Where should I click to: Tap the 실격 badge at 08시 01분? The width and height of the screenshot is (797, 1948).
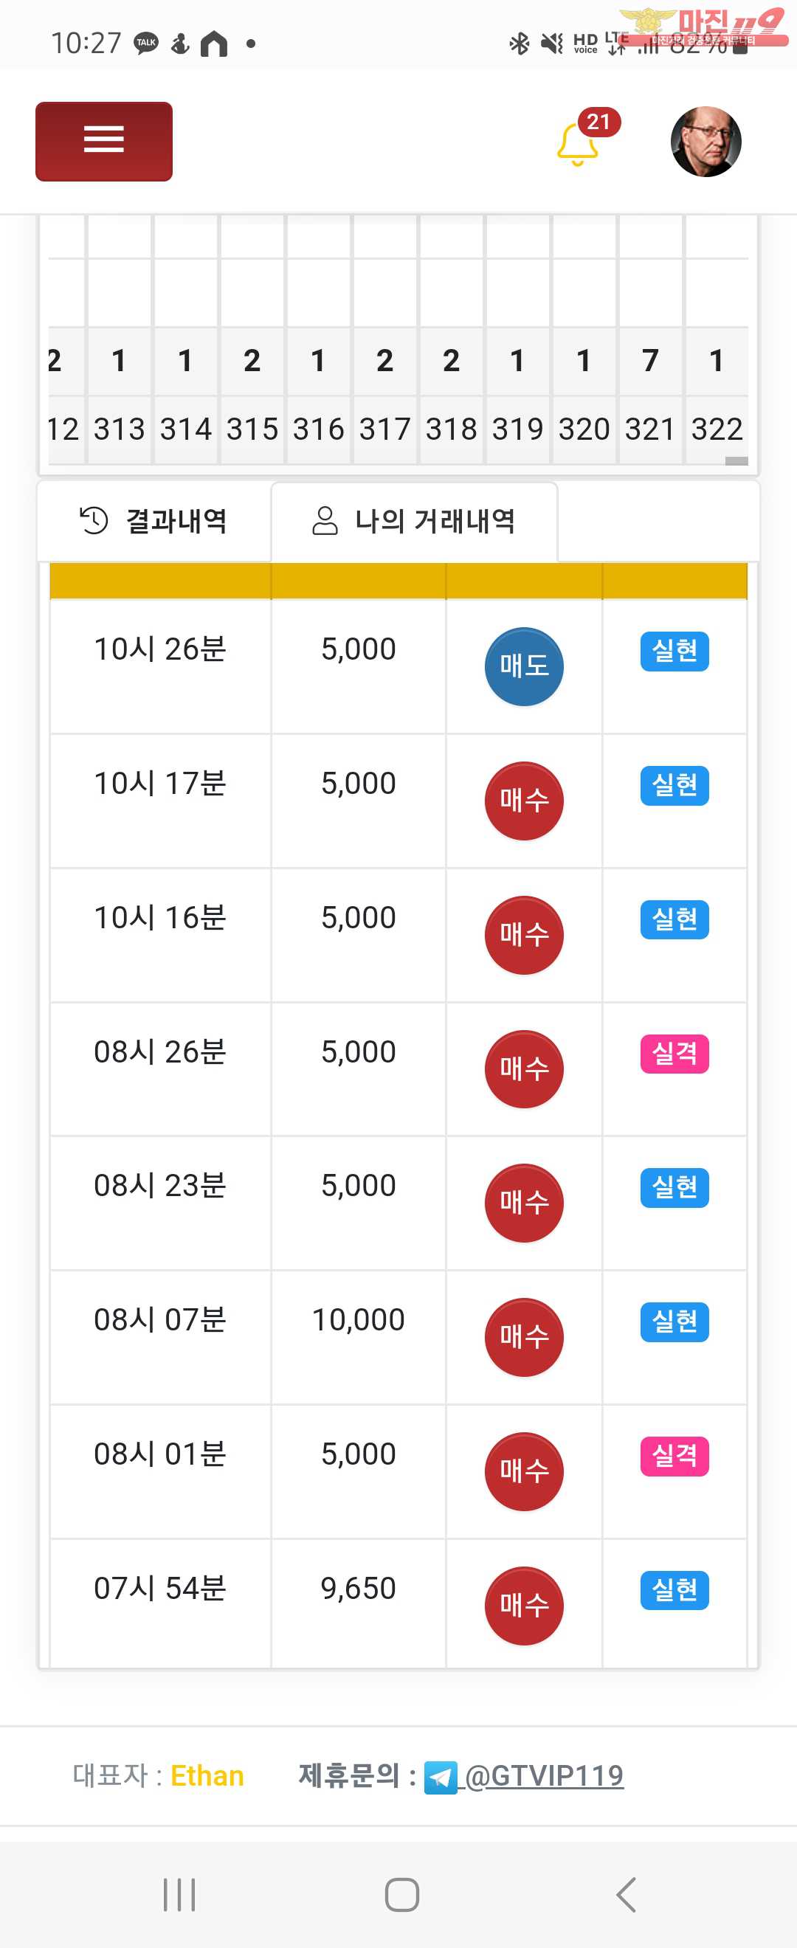674,1456
